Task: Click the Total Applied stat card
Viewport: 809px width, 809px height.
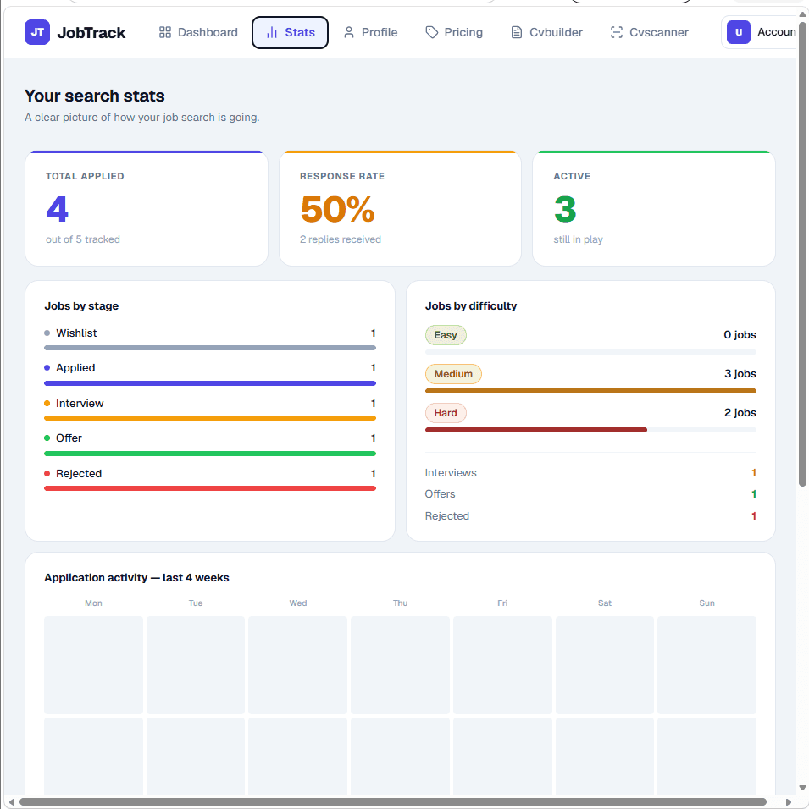Action: (147, 208)
